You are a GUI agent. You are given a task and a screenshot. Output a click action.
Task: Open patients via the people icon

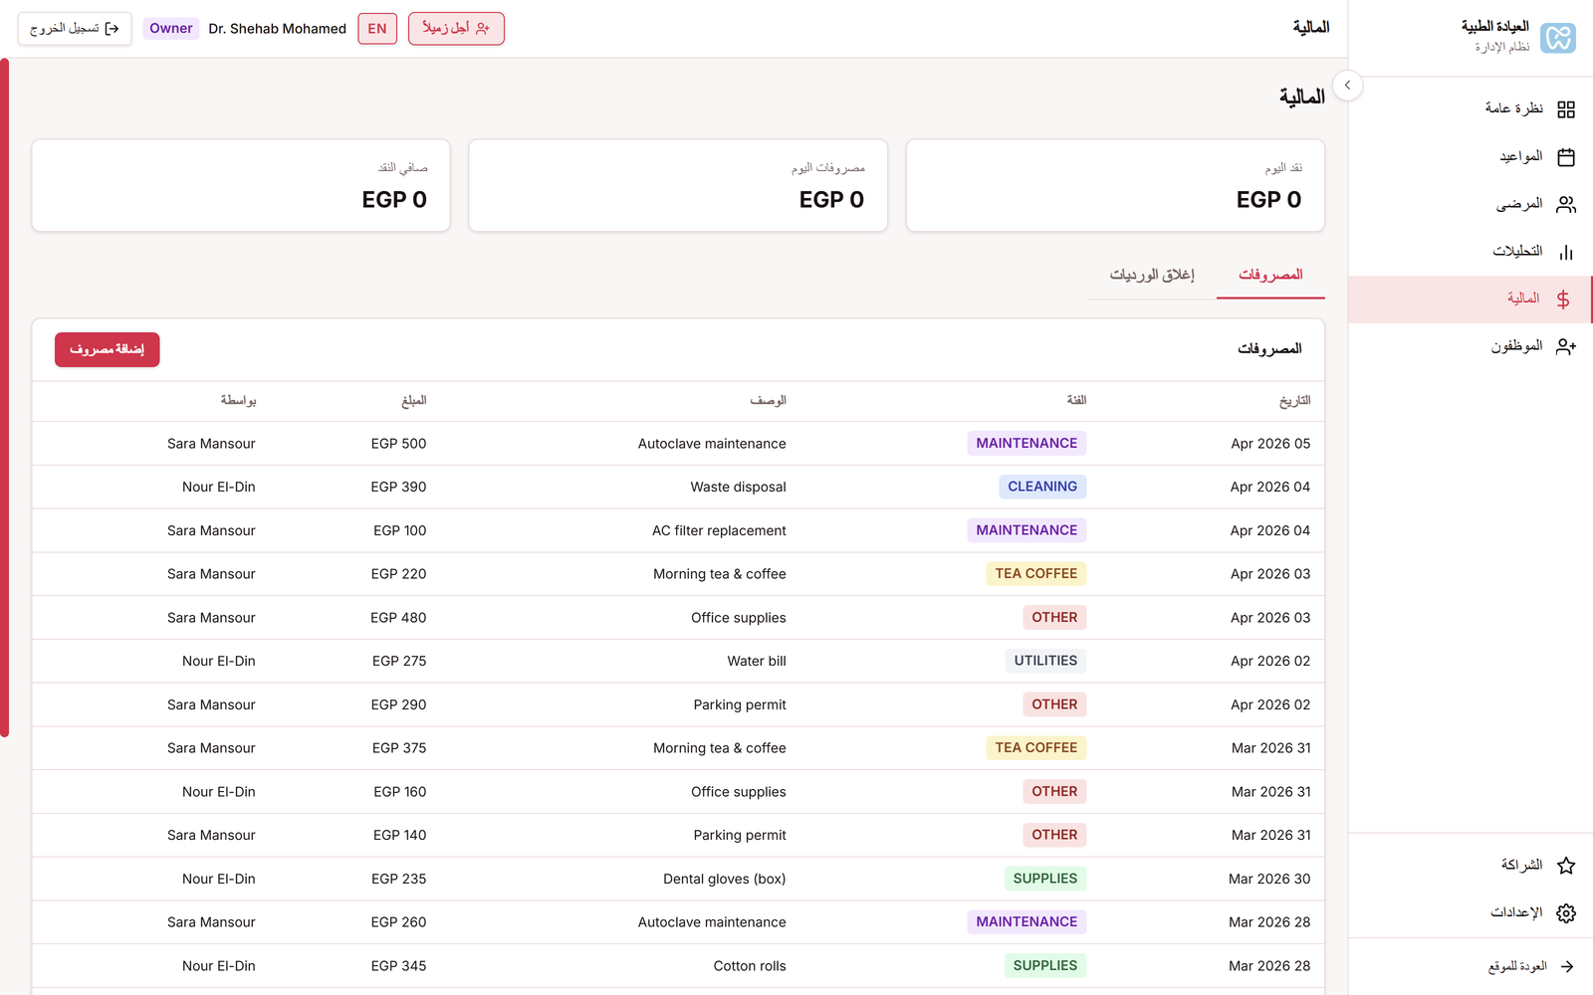1565,205
